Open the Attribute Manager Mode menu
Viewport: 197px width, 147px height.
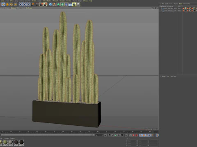[x=164, y=76]
